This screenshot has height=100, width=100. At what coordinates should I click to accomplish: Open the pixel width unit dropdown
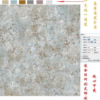point(97,40)
